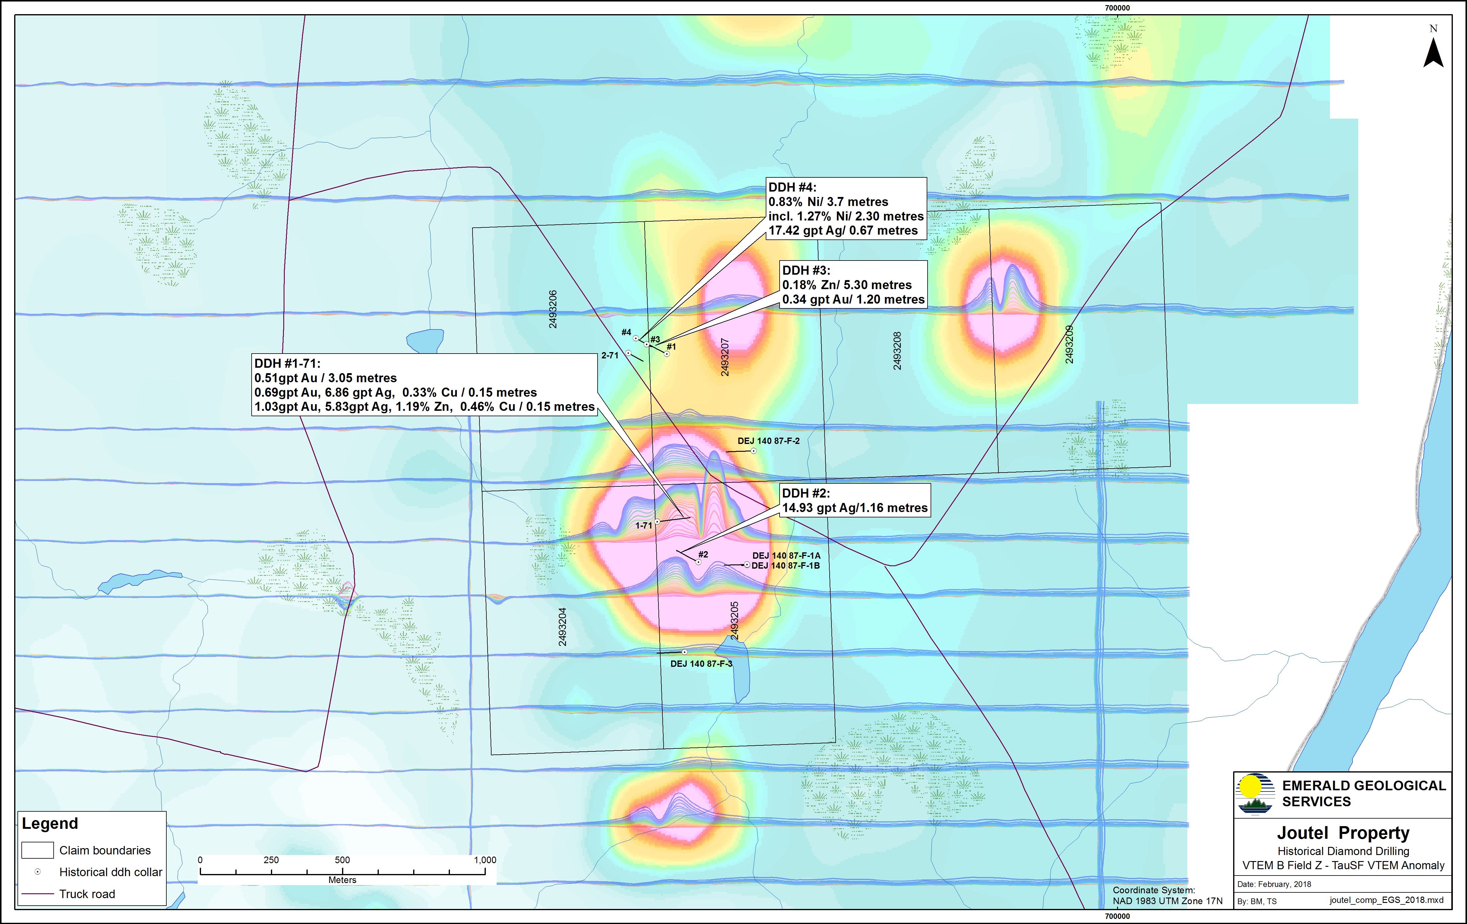Click the Historical ddh collar legend symbol
The width and height of the screenshot is (1467, 924).
pyautogui.click(x=38, y=872)
